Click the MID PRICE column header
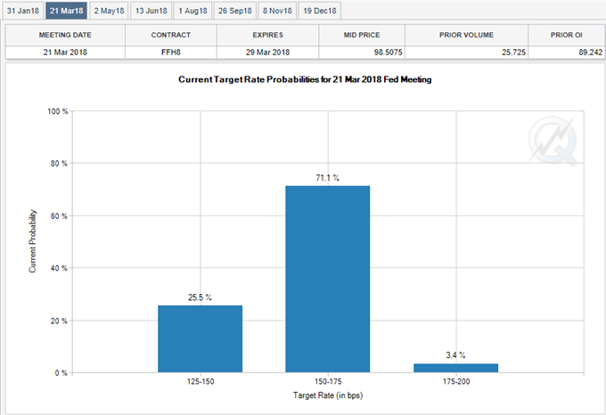606x415 pixels. [x=362, y=35]
